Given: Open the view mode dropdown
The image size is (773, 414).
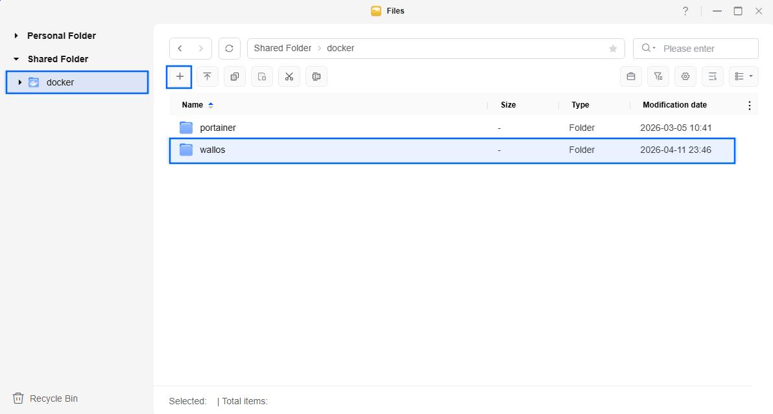Looking at the screenshot, I should tap(744, 76).
